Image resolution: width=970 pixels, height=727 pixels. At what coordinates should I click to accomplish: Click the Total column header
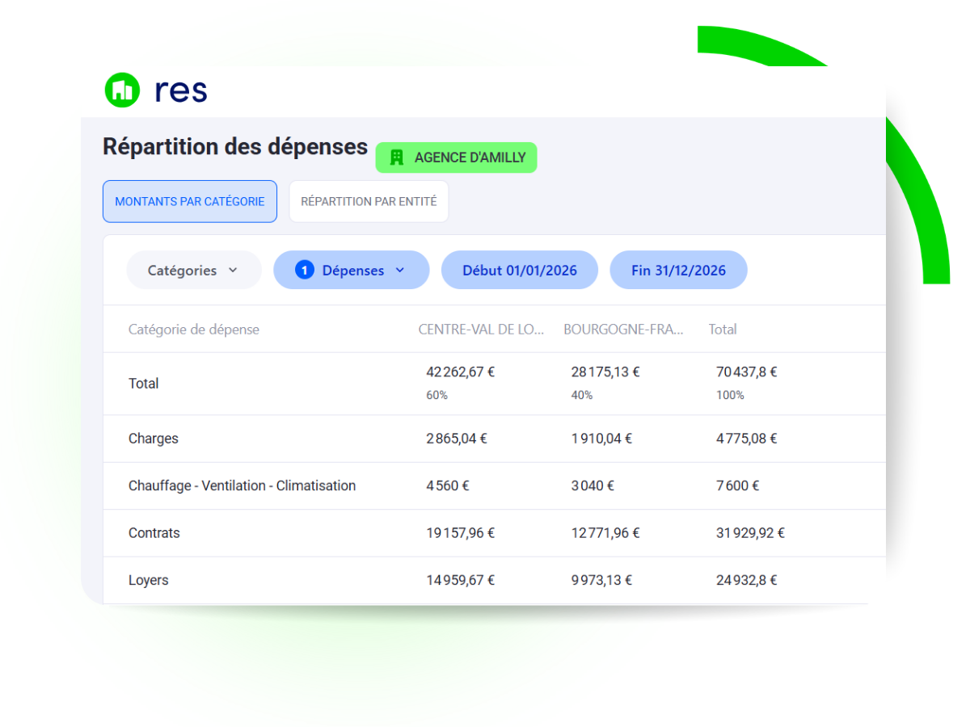click(x=723, y=329)
